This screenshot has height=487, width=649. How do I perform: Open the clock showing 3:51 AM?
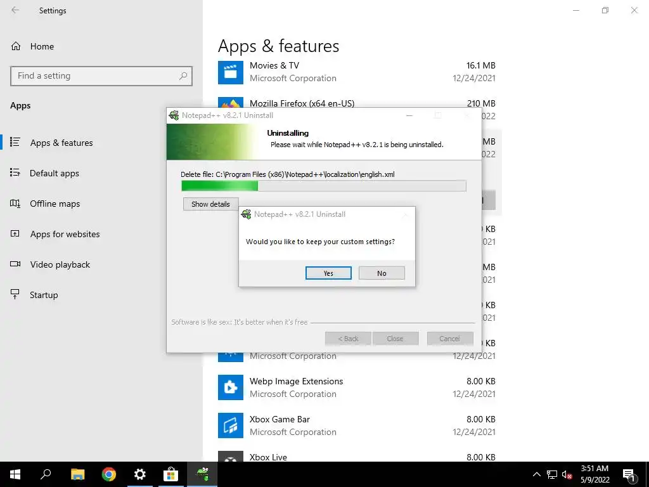[594, 474]
